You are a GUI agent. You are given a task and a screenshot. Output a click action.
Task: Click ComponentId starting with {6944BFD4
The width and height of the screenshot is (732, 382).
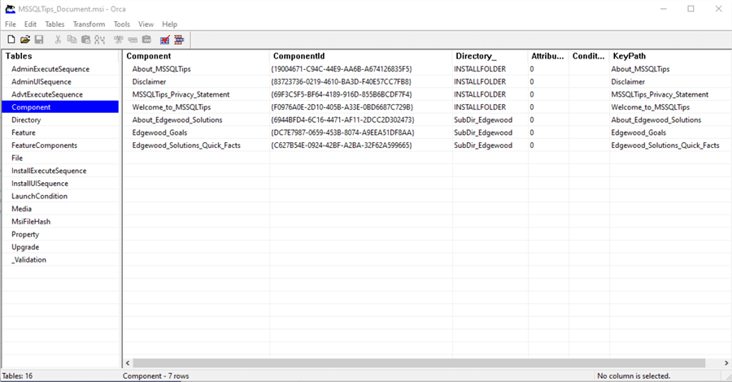(342, 119)
